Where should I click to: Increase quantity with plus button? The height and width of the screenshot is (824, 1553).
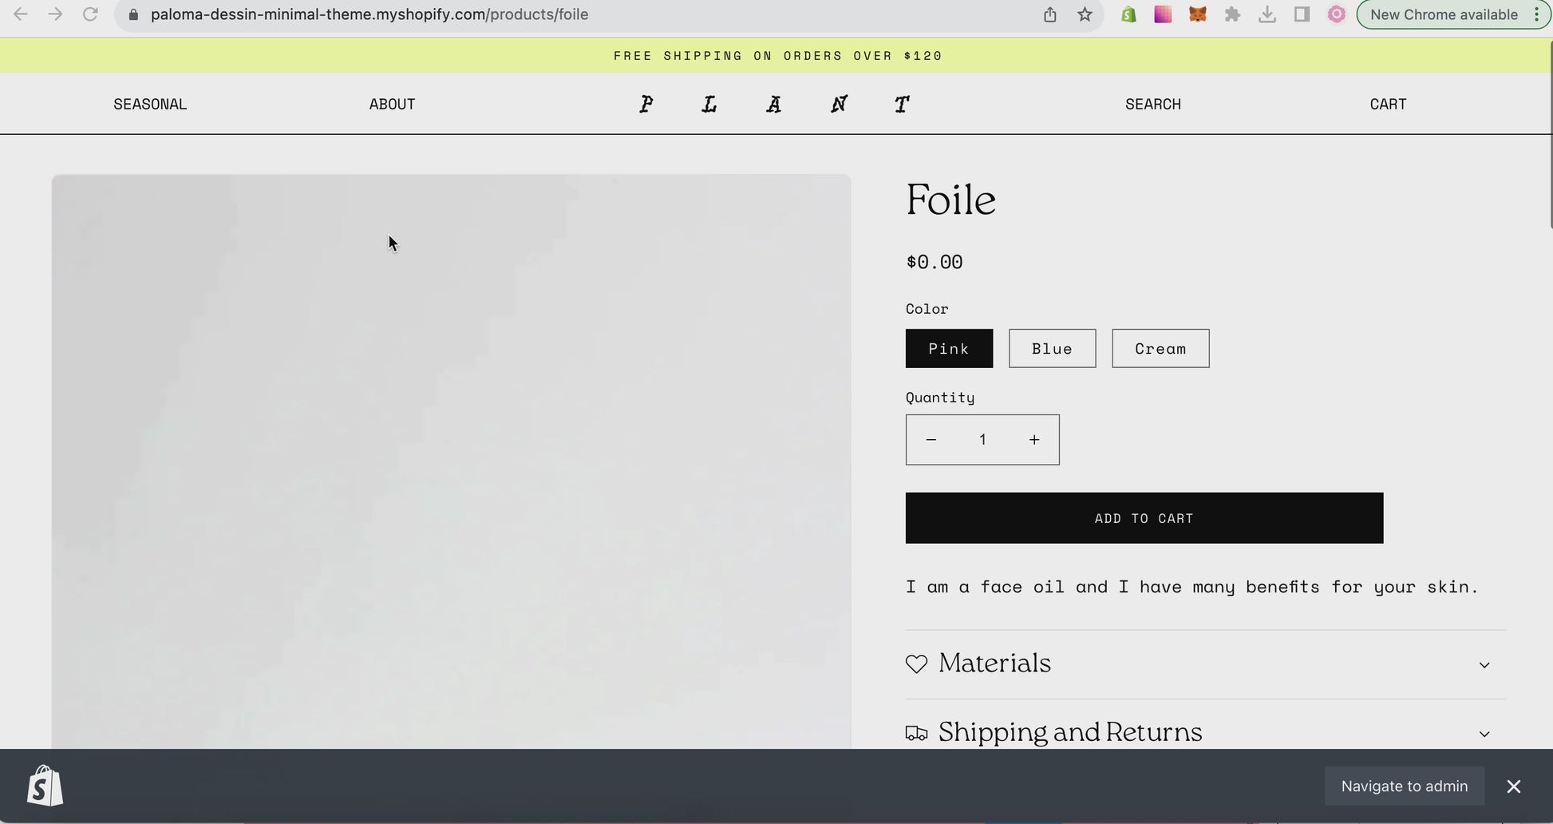click(1033, 440)
